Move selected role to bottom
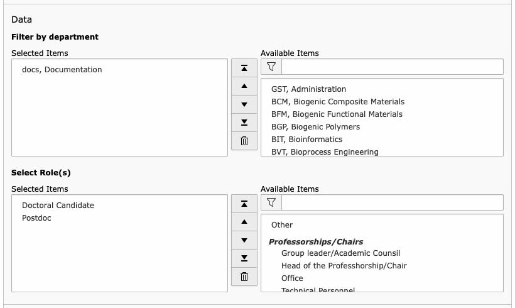Image resolution: width=515 pixels, height=308 pixels. [x=244, y=258]
